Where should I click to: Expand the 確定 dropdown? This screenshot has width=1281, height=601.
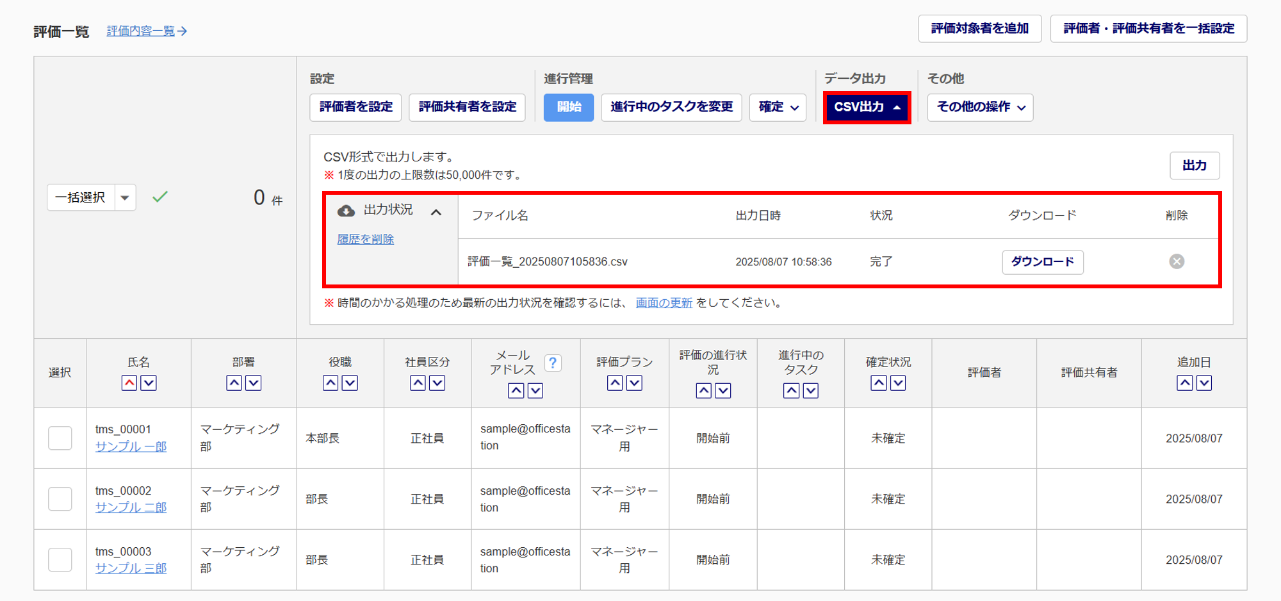coord(778,108)
